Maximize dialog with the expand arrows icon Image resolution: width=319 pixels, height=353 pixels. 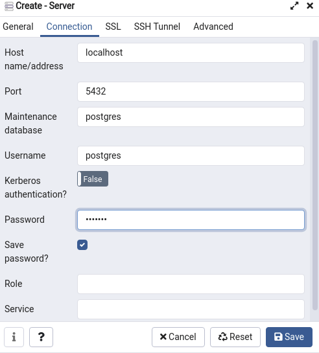click(x=294, y=6)
